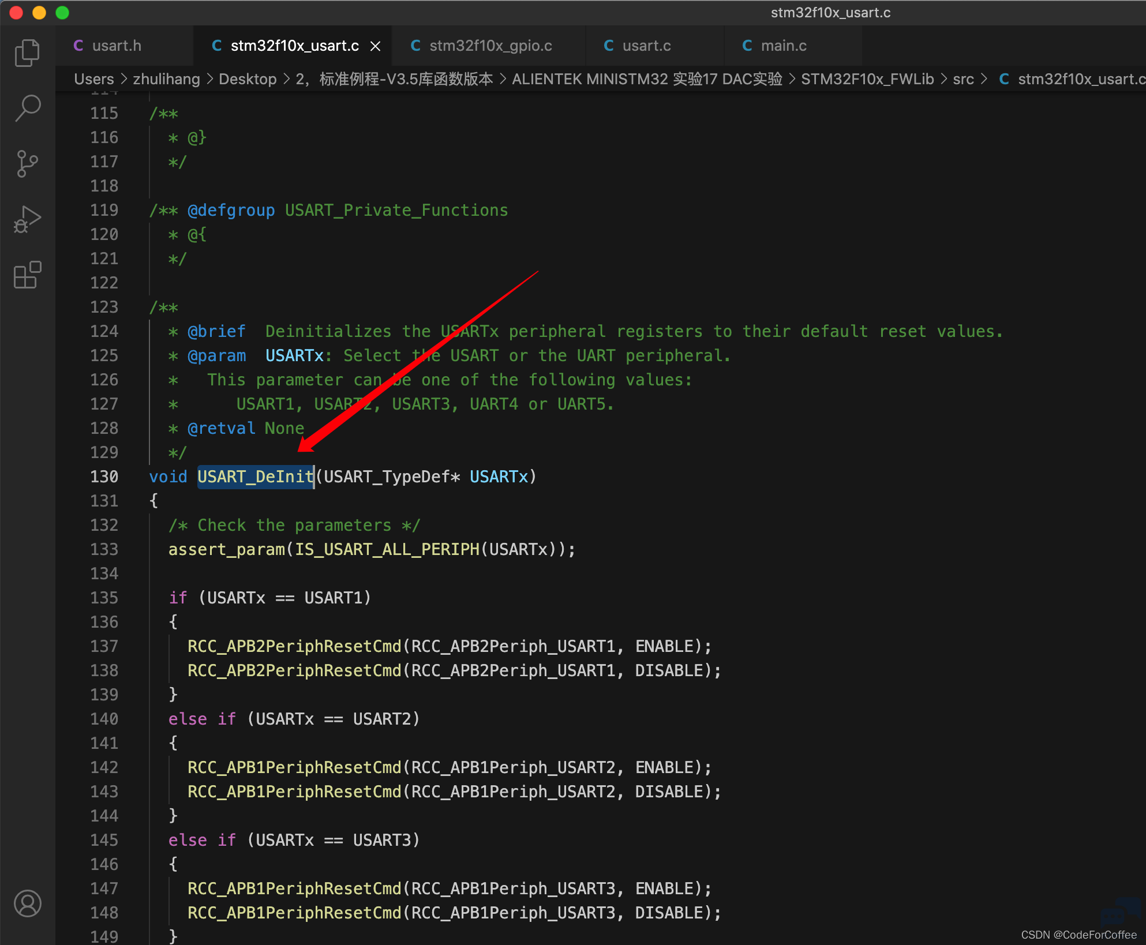
Task: Click line number 135 in the gutter
Action: [104, 598]
